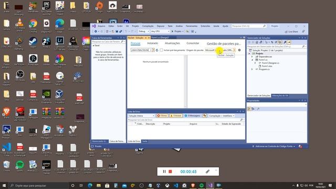
Task: Toggle the Mensagens filter in Error List
Action: 192,115
